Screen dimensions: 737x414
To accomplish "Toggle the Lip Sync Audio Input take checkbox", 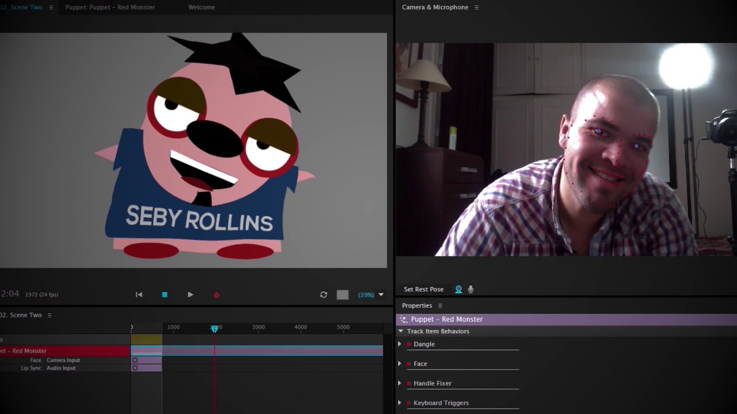I will pos(135,368).
